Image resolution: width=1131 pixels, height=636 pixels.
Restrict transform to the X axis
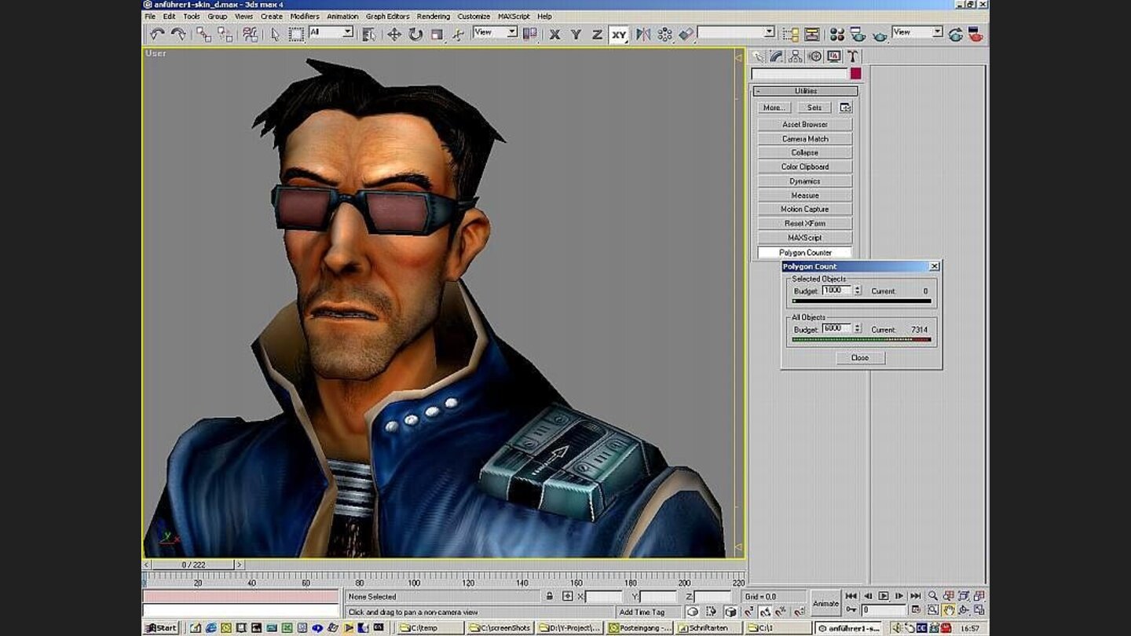pos(555,34)
